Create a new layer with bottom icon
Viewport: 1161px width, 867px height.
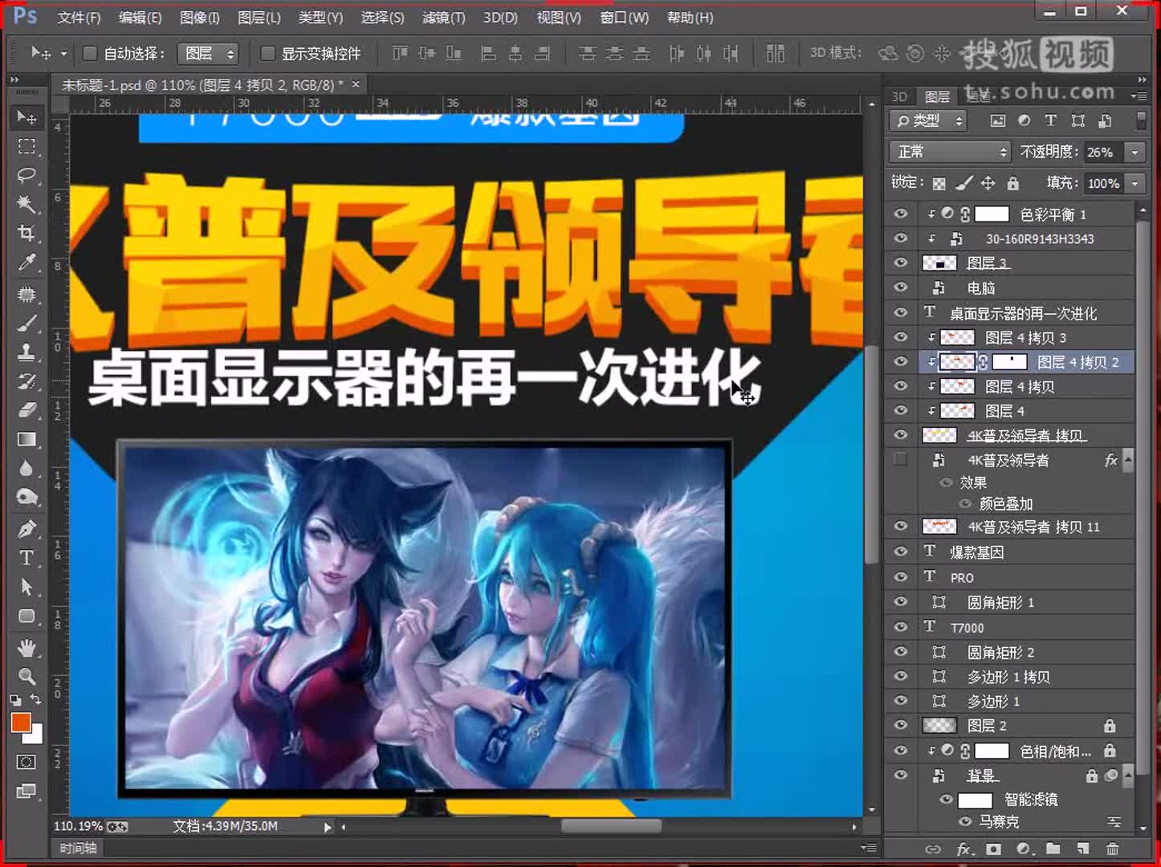(x=1082, y=849)
